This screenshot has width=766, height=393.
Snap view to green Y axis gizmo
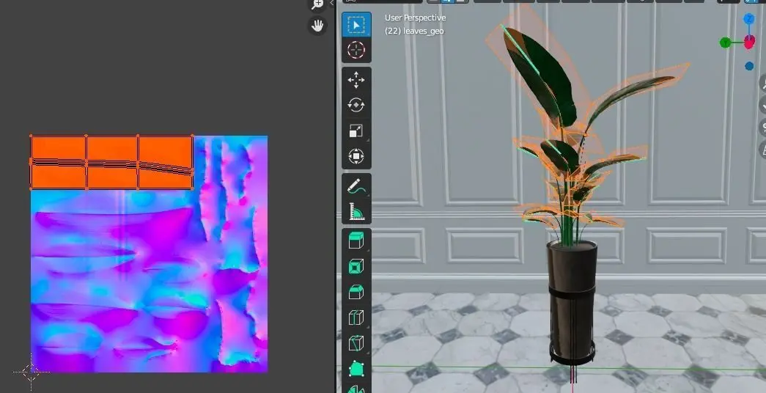point(726,43)
